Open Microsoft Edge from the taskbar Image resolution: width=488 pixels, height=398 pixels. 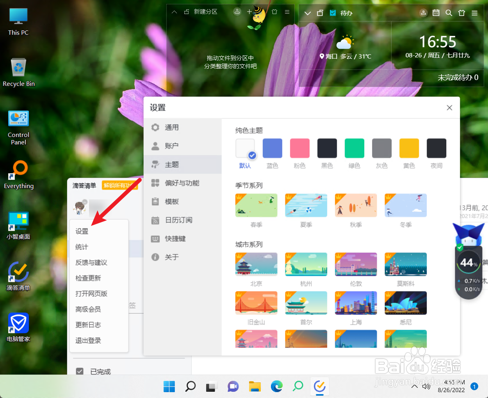click(x=277, y=387)
